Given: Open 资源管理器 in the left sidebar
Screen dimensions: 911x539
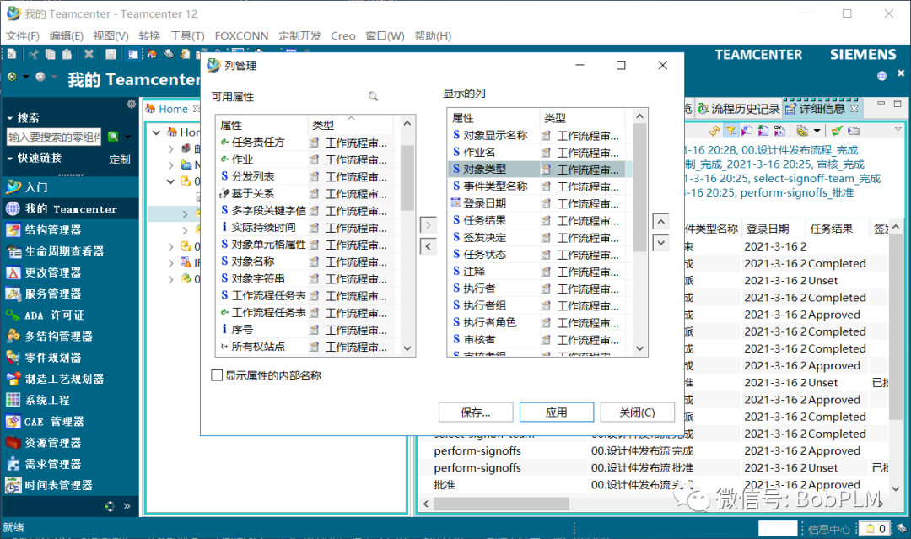Looking at the screenshot, I should 70,443.
